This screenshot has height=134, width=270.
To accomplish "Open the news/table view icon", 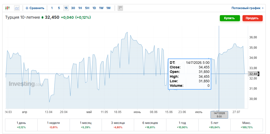I will click(x=120, y=8).
